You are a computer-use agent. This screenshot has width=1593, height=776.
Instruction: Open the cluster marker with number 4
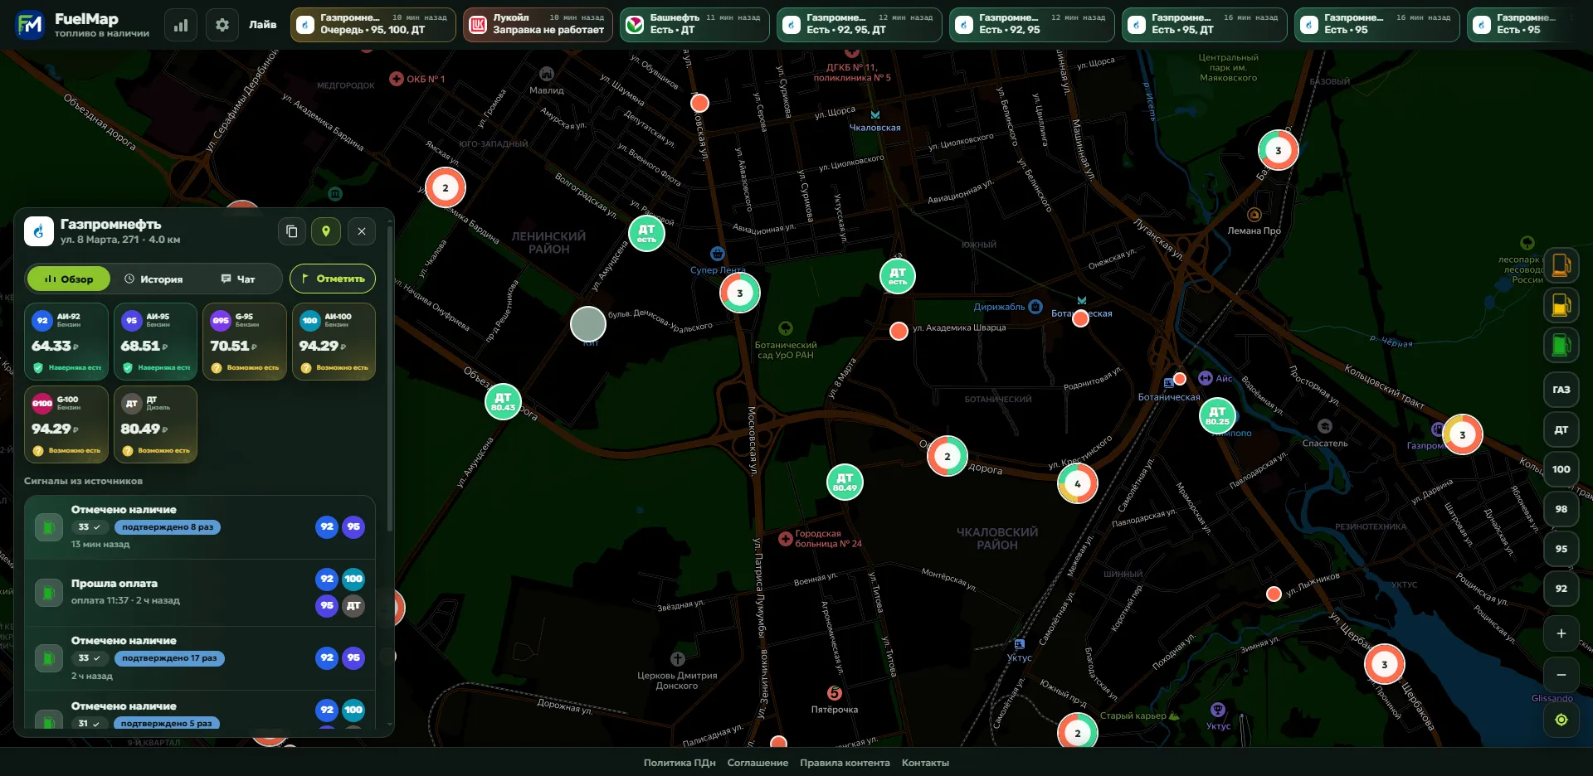pos(1078,484)
